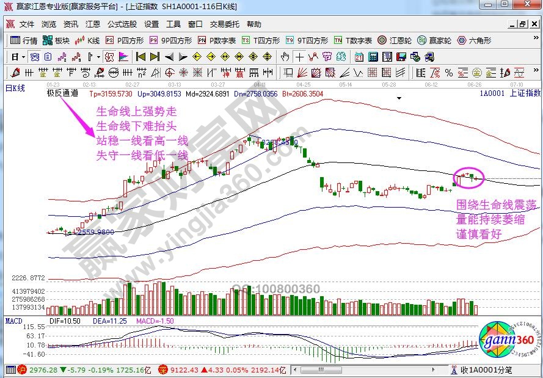Toggle the highlighted chart overlay button
The image size is (543, 378).
(x=109, y=57)
